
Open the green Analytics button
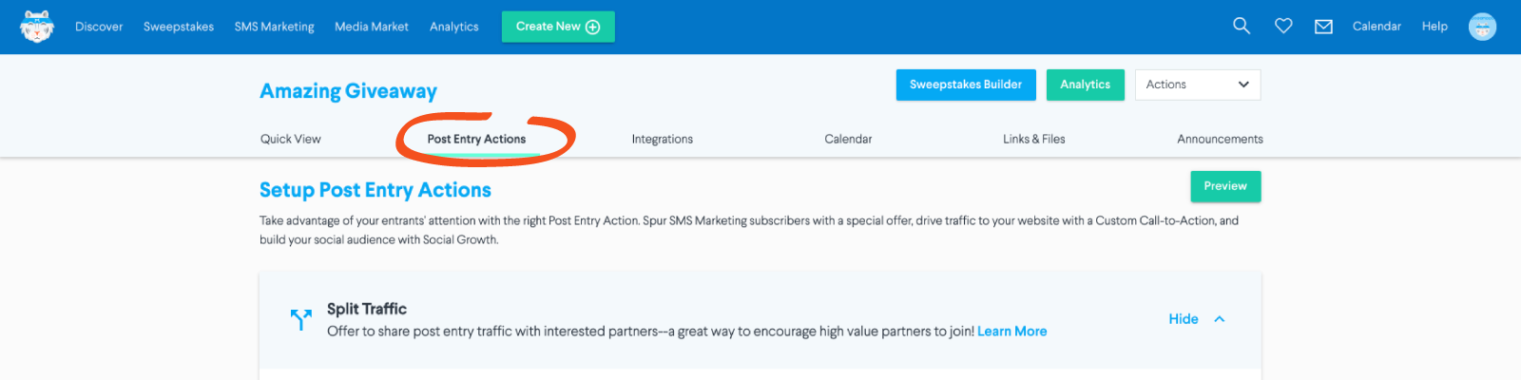1086,85
